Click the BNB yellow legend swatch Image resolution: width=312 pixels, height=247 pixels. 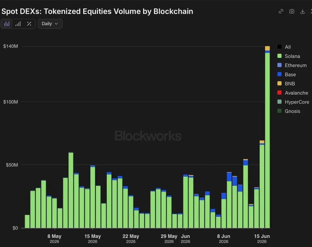[x=279, y=83]
